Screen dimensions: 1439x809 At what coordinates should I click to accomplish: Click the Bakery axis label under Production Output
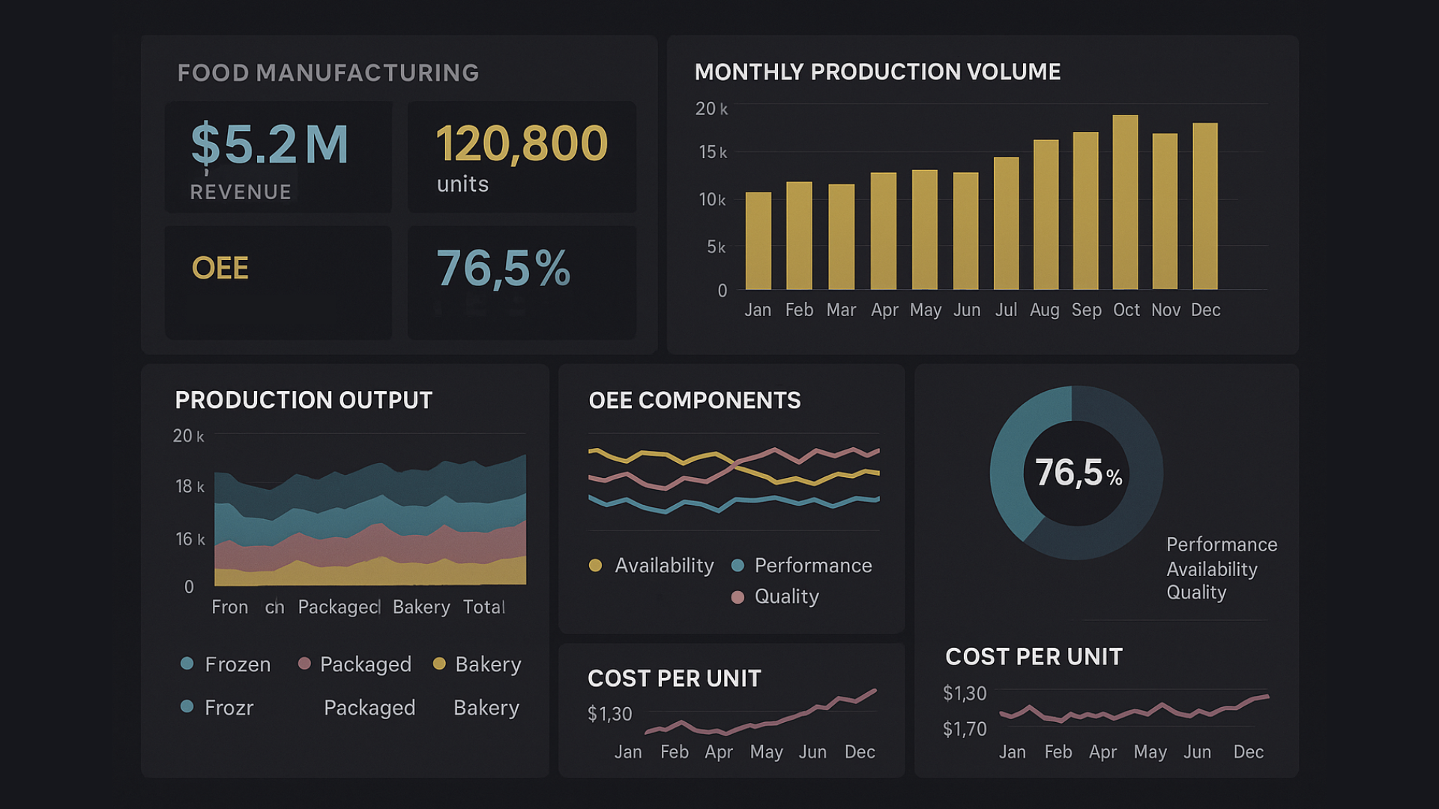(x=421, y=607)
